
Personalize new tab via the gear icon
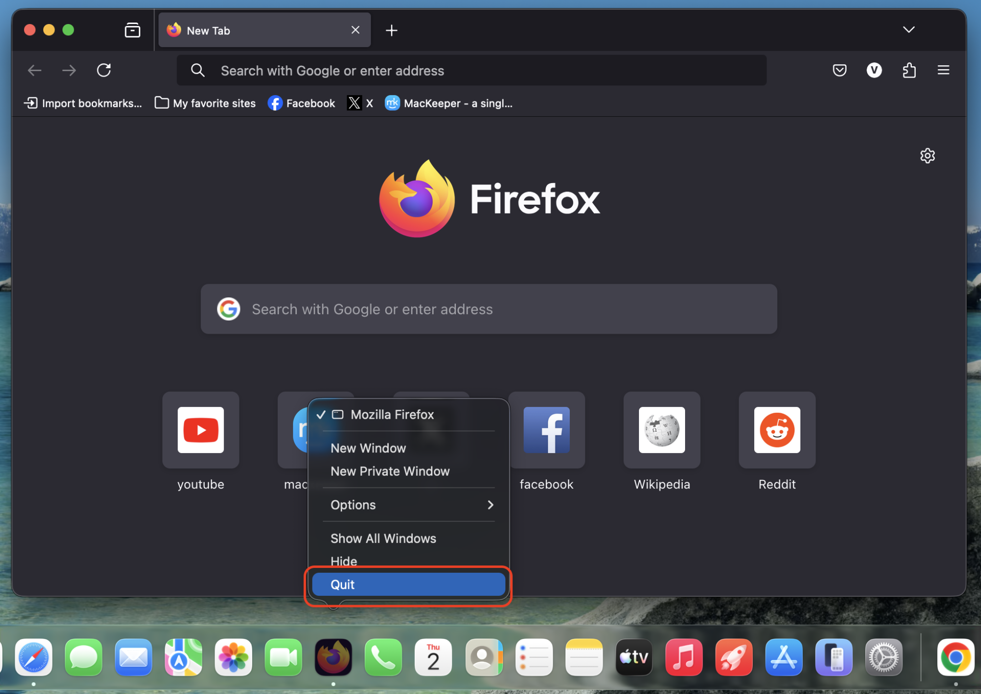tap(927, 156)
